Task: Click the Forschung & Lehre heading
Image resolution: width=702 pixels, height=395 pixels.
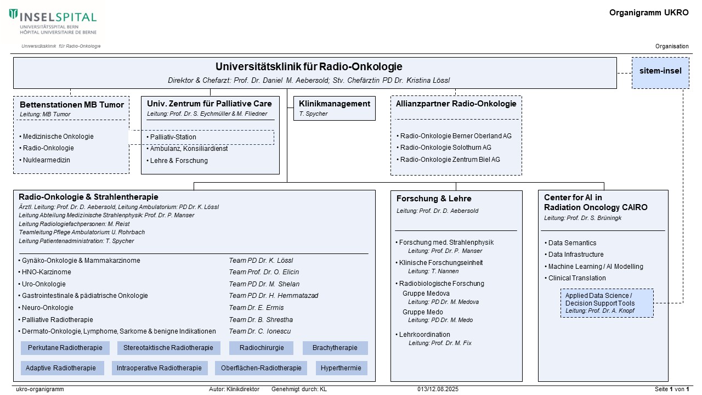Action: point(434,199)
